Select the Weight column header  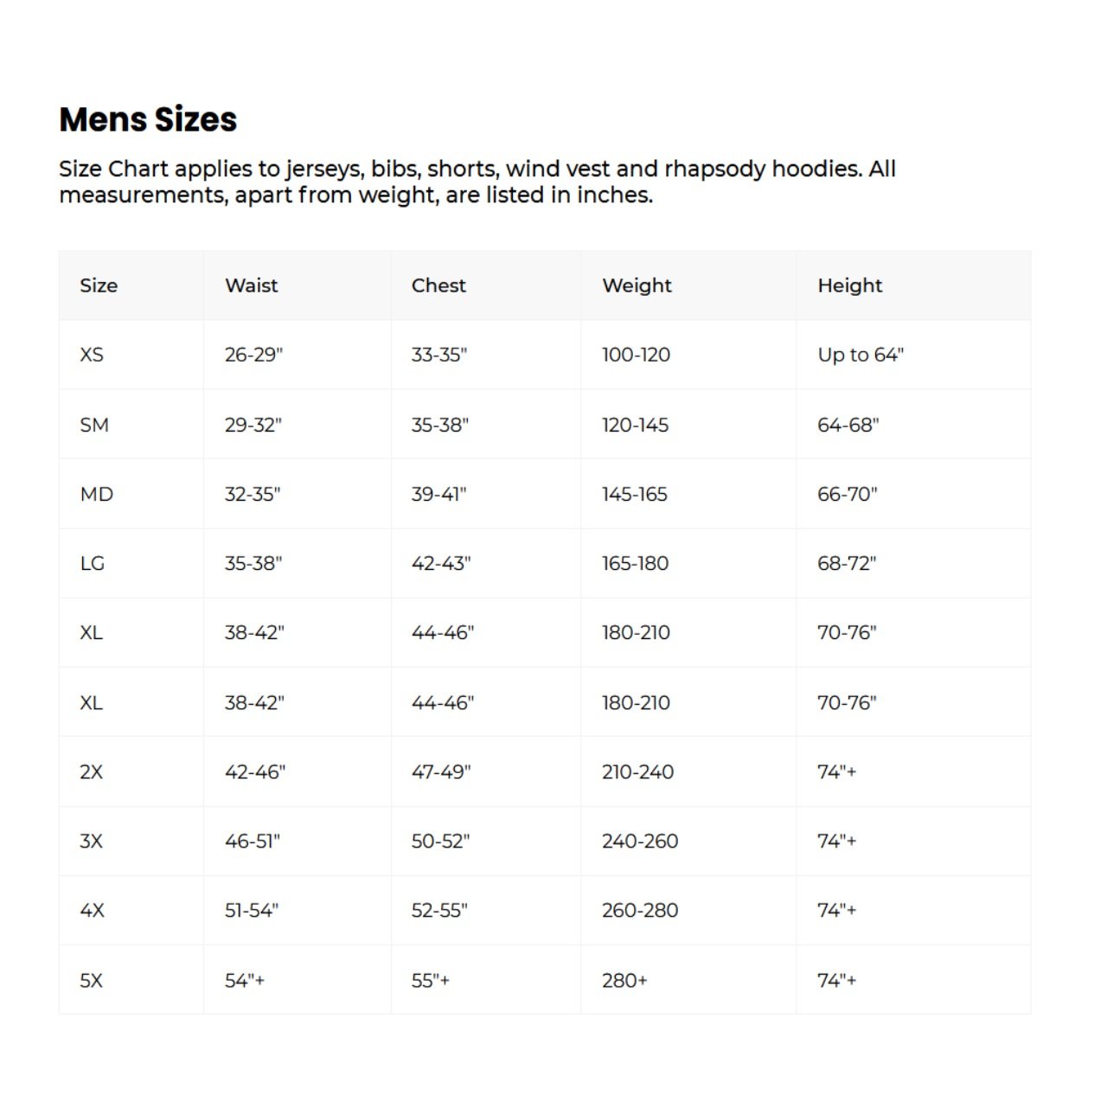point(637,285)
